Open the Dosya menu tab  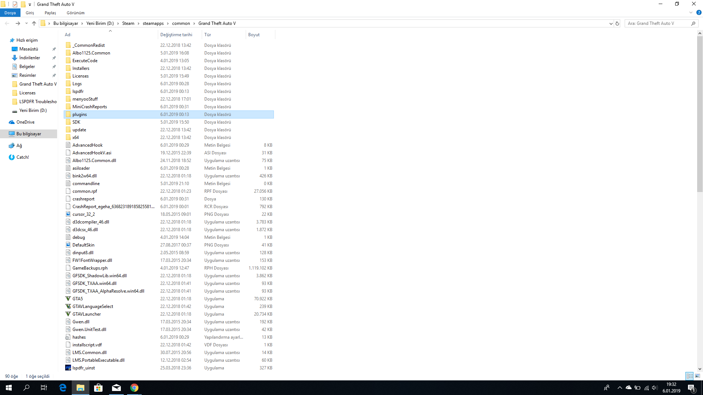pyautogui.click(x=10, y=13)
